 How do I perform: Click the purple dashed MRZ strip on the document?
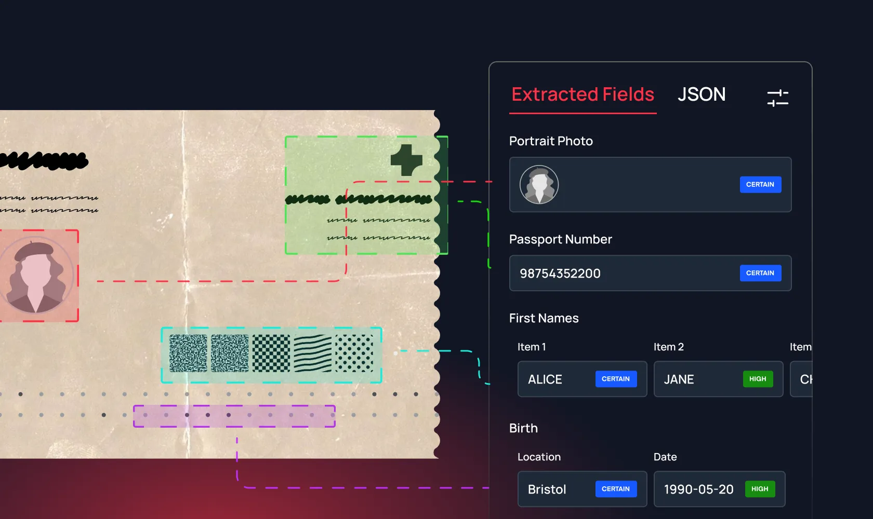234,415
